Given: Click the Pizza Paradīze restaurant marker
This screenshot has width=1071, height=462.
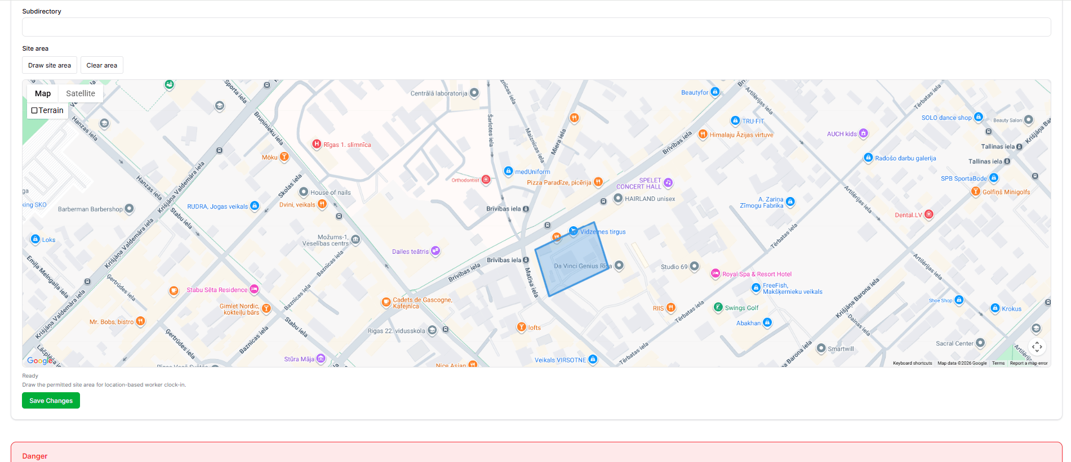Looking at the screenshot, I should click(x=598, y=182).
